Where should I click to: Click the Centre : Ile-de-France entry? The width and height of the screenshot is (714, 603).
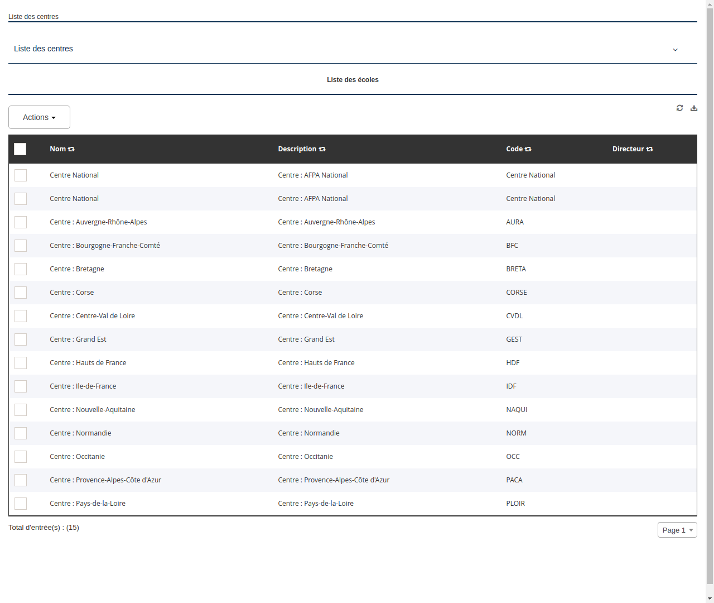[83, 386]
